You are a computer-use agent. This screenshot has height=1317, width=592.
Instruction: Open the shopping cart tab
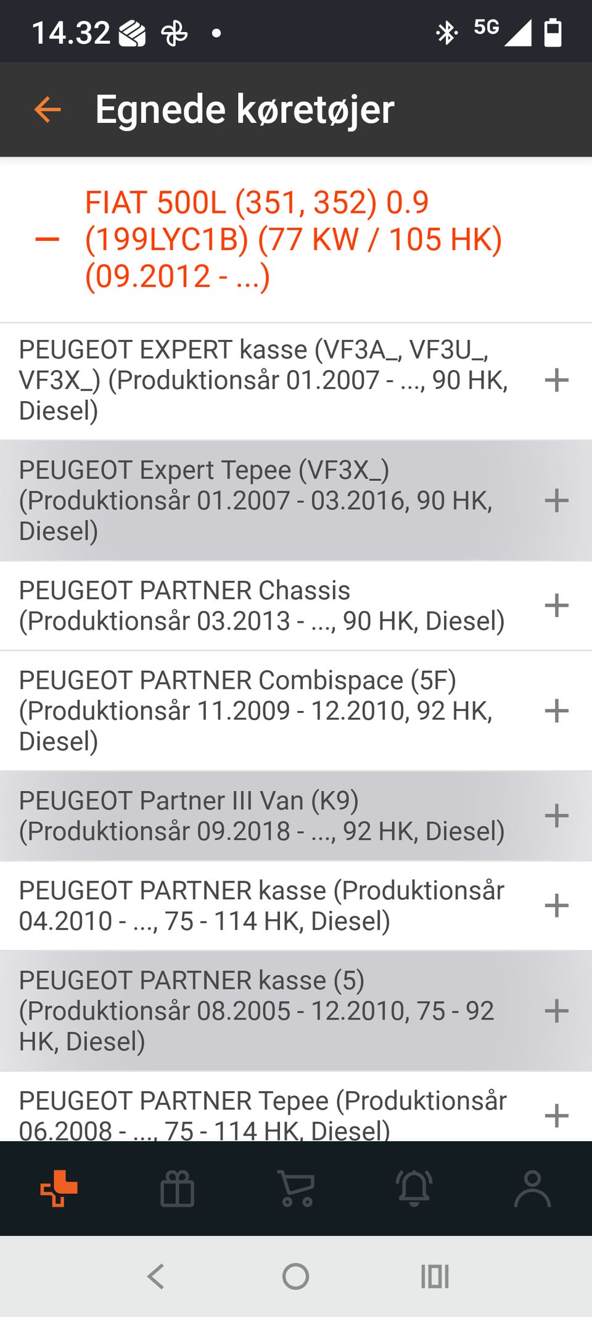[297, 1188]
